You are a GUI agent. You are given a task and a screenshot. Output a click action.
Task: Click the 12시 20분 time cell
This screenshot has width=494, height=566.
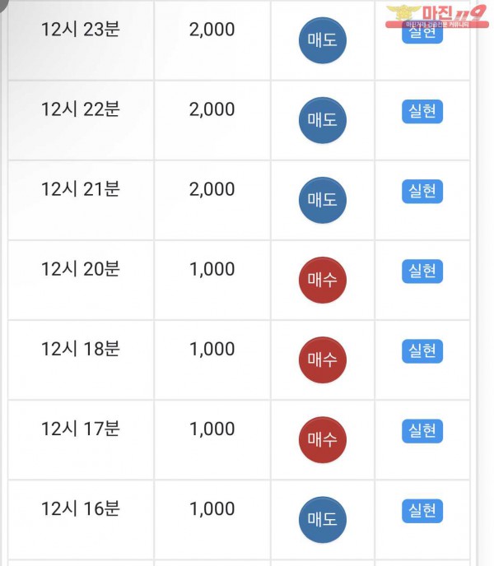[x=81, y=269]
